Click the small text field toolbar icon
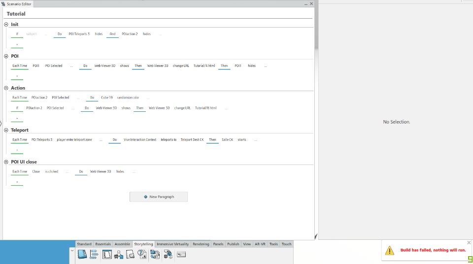 tap(181, 254)
